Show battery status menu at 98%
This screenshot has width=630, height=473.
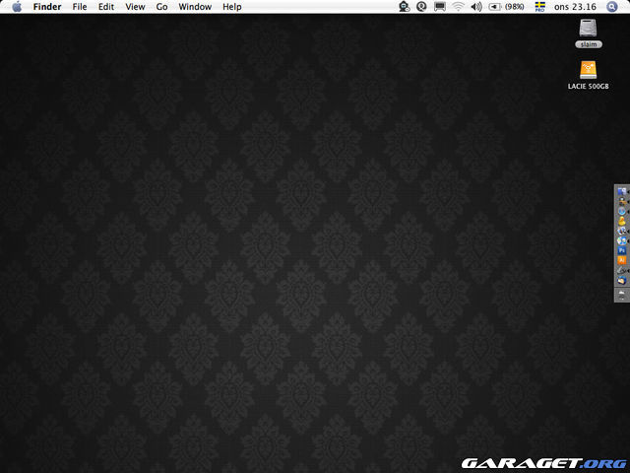(507, 7)
